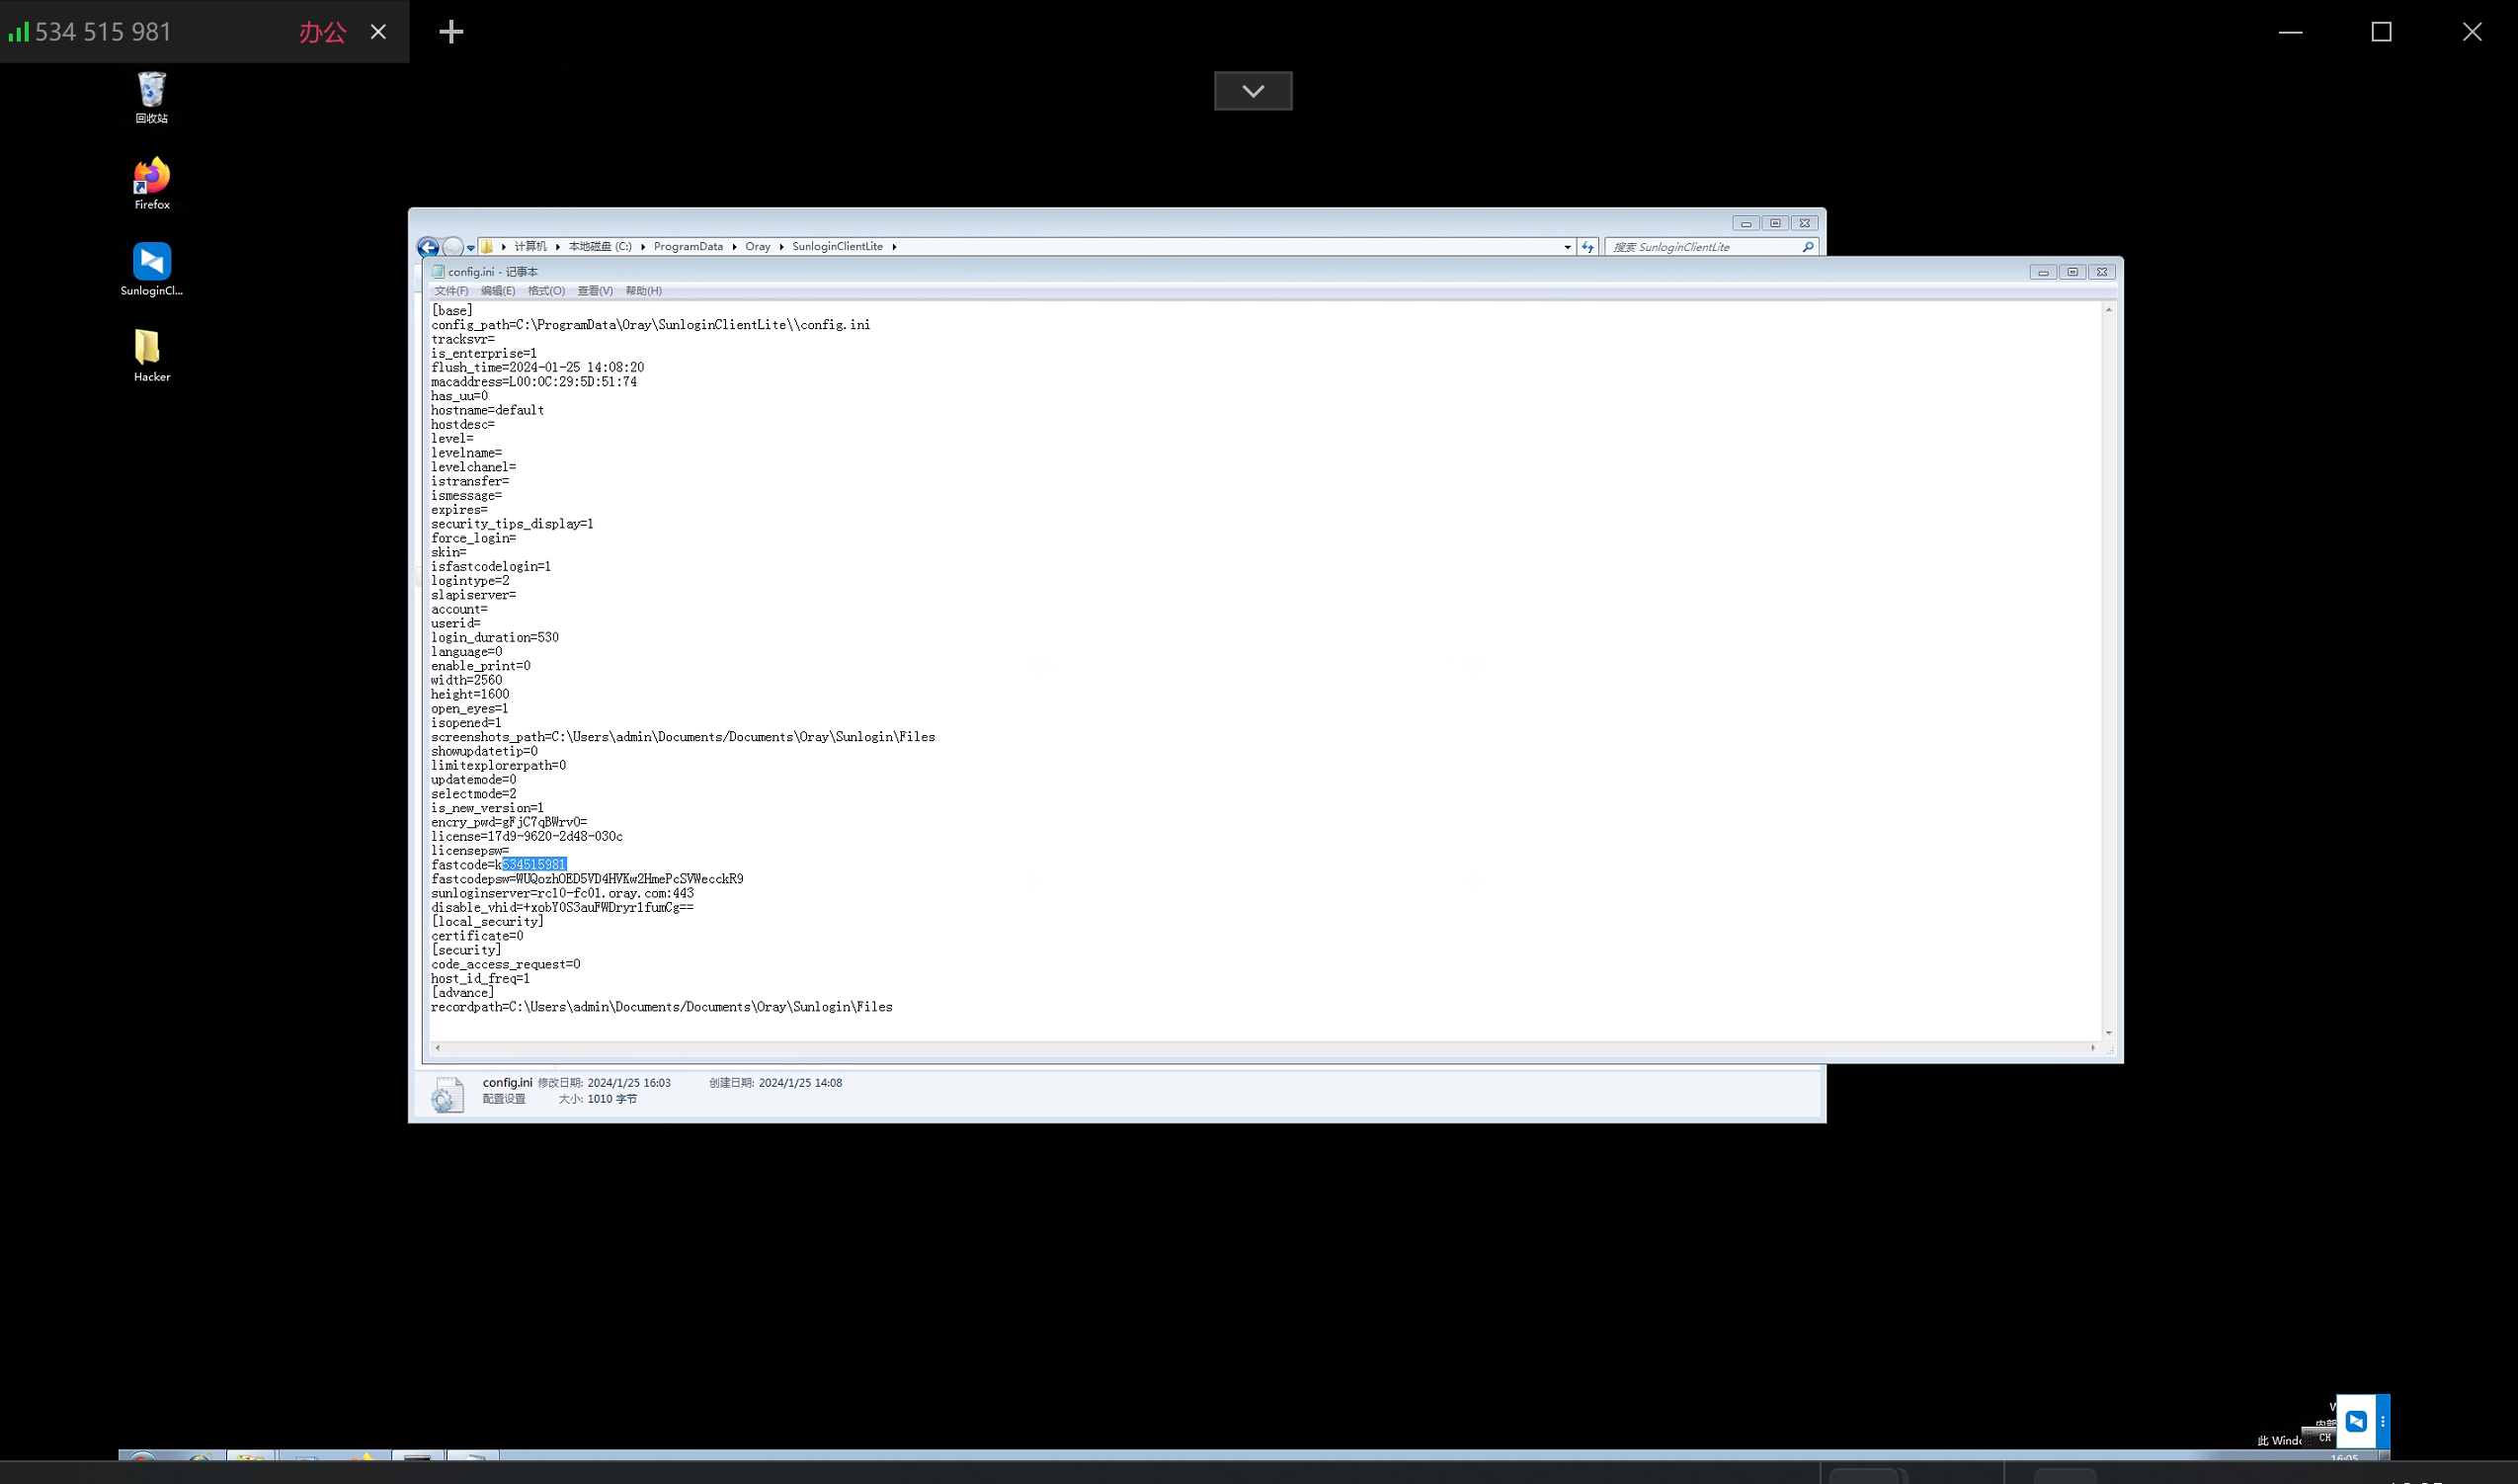Click the highlighted fastcode value 534515981
The width and height of the screenshot is (2518, 1484).
533,865
